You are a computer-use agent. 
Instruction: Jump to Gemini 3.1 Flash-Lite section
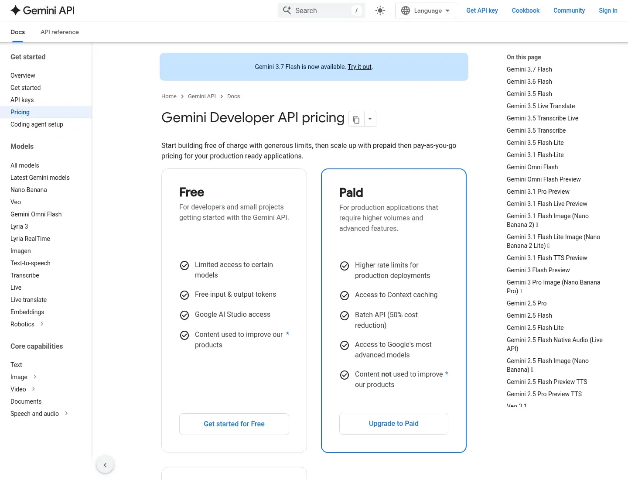pyautogui.click(x=535, y=155)
